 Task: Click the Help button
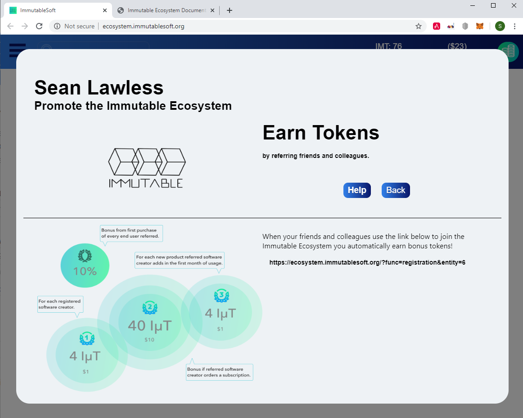pyautogui.click(x=357, y=190)
